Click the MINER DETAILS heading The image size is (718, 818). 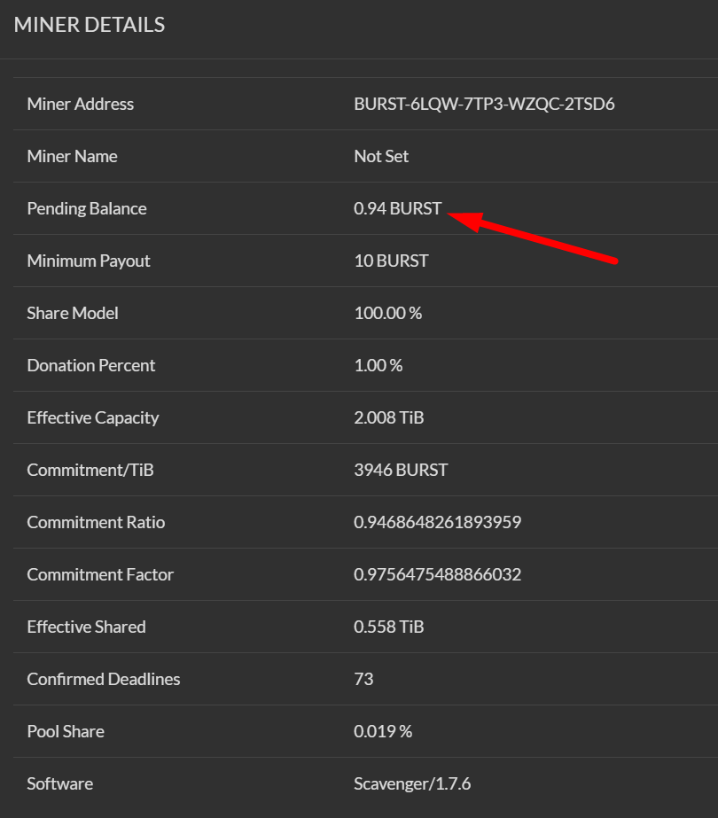pos(90,25)
